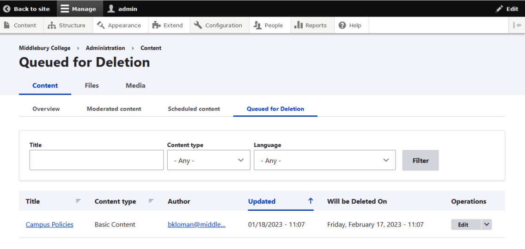Collapse toolbar orientation toggle icon

coord(517,25)
